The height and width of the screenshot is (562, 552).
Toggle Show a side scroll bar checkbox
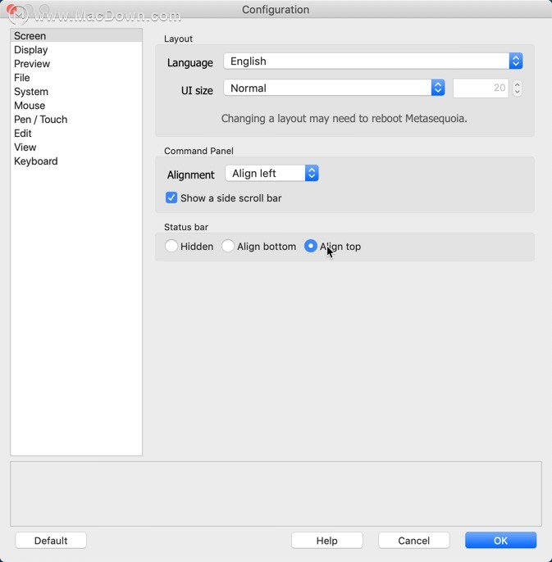click(171, 198)
